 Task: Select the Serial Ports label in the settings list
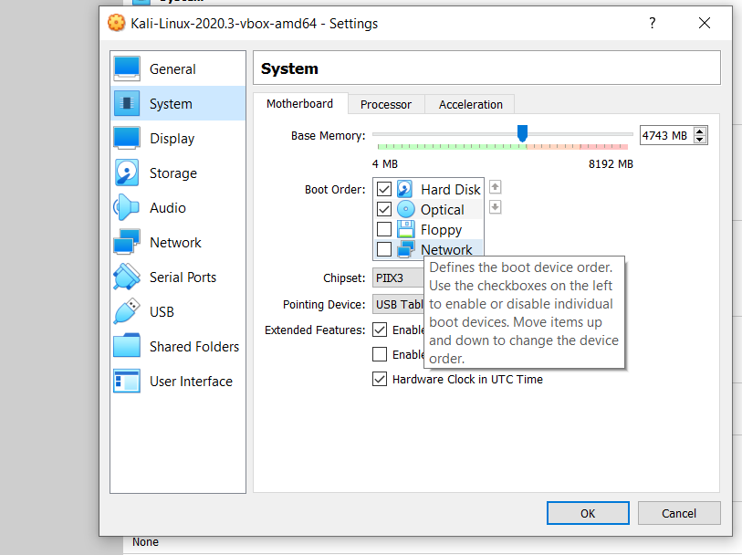[x=183, y=277]
